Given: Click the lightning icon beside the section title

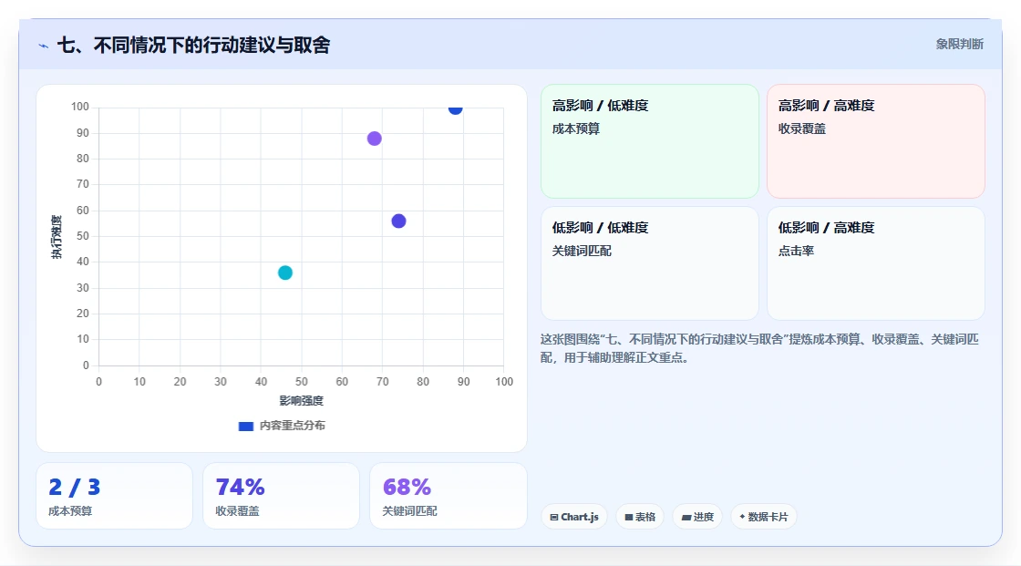Looking at the screenshot, I should [x=44, y=46].
